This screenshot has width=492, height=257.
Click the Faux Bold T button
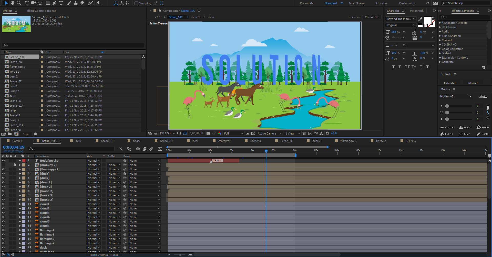(393, 67)
